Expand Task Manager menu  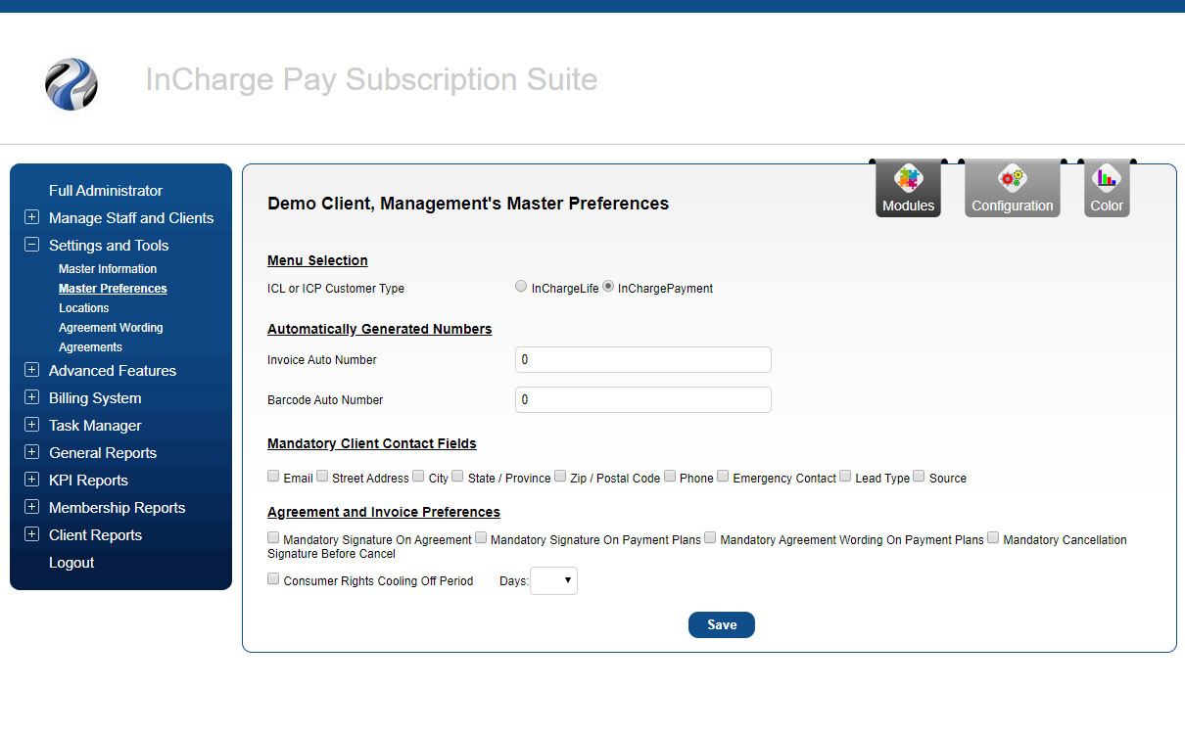click(31, 425)
